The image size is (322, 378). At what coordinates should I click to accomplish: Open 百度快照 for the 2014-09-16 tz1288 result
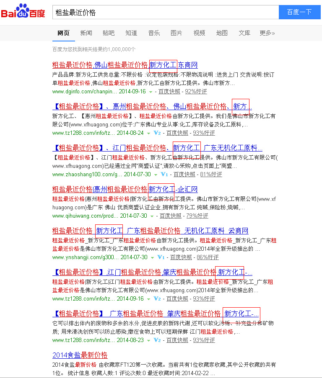coord(177,299)
